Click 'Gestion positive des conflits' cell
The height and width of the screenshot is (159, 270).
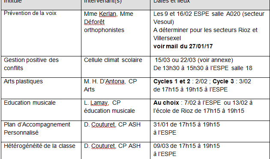(x=41, y=67)
